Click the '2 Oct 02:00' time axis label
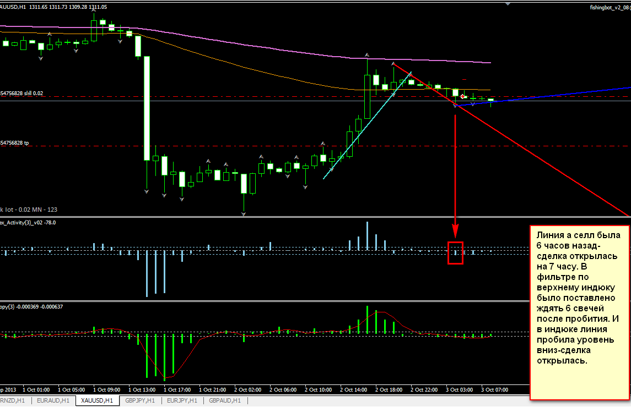Image resolution: width=631 pixels, height=407 pixels. (x=247, y=390)
